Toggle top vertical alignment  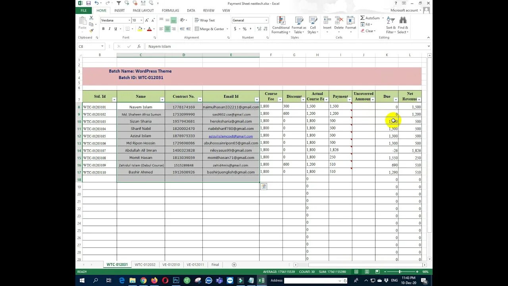(x=161, y=20)
